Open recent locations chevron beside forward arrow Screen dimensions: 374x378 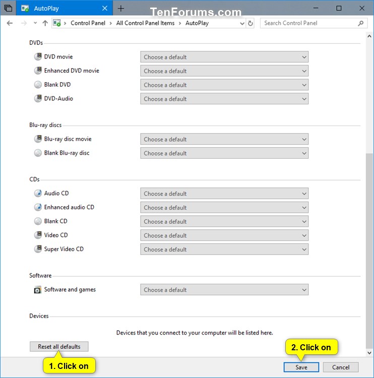35,23
